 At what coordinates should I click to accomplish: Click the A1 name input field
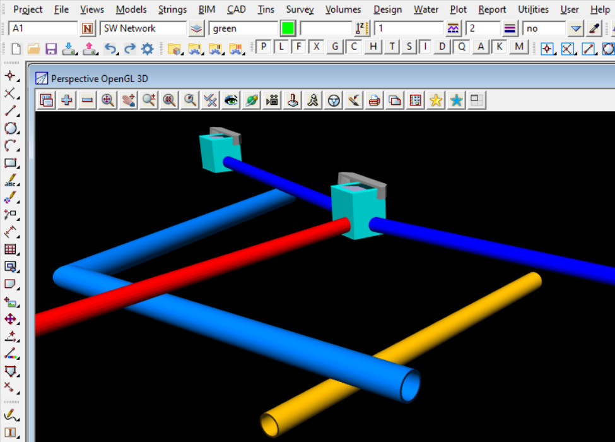pyautogui.click(x=43, y=28)
